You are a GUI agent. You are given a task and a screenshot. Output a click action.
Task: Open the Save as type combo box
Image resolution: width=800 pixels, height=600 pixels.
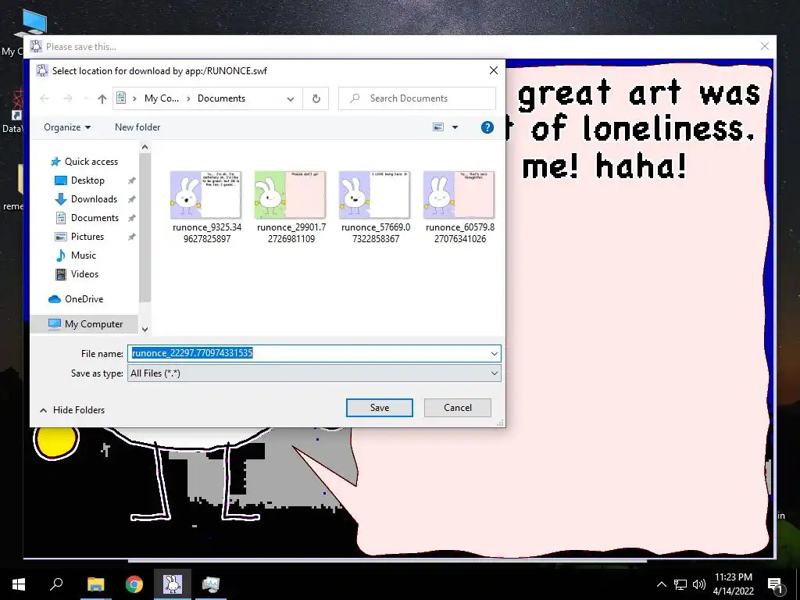click(x=314, y=373)
